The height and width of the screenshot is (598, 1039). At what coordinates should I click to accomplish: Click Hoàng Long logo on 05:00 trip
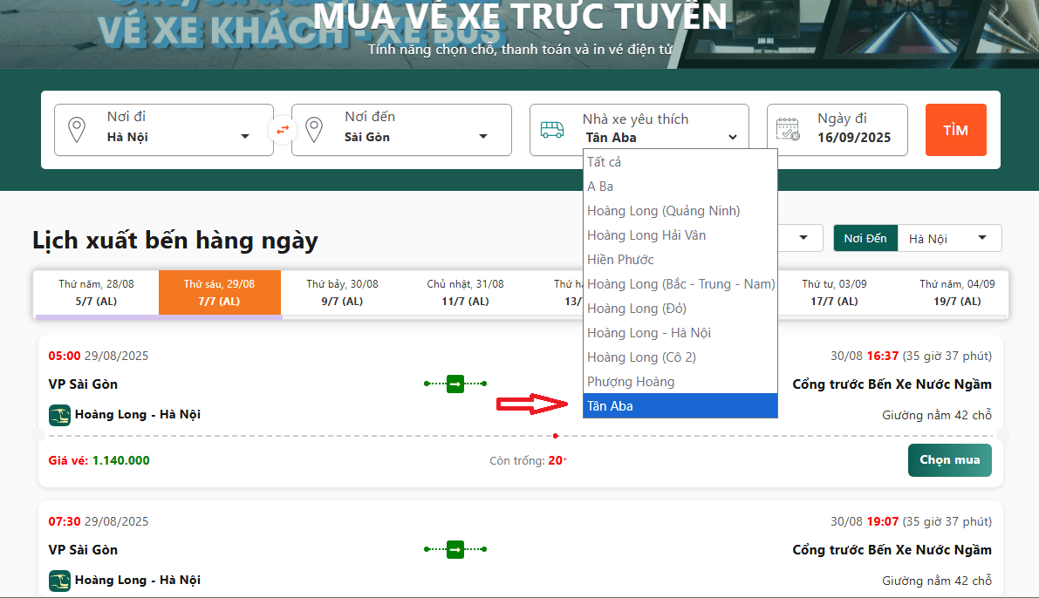tap(59, 415)
